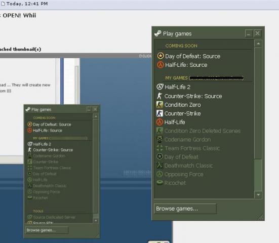Click Day of Defeat: Source icon in small window
Screen dimensions: 279x243
click(x=30, y=124)
